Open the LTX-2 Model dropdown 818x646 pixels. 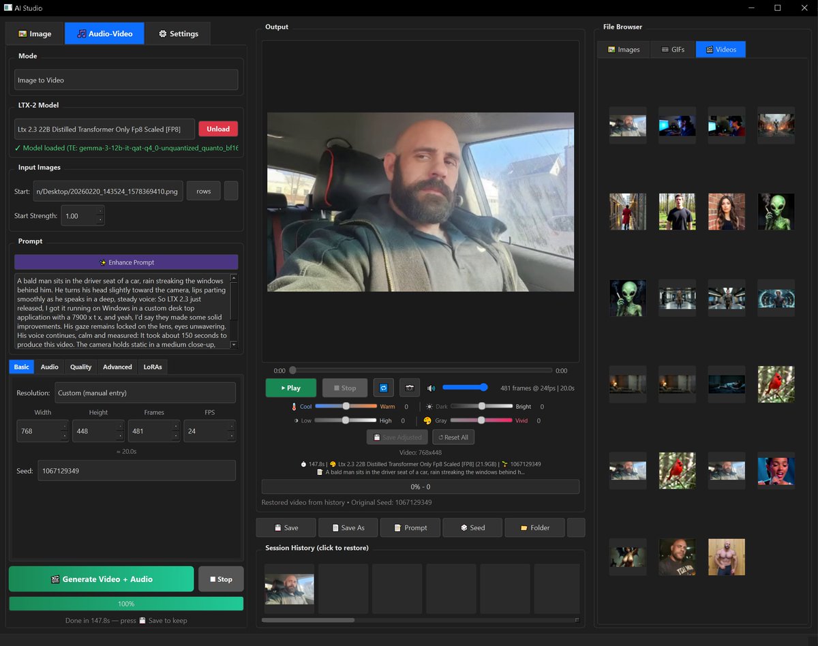tap(104, 129)
